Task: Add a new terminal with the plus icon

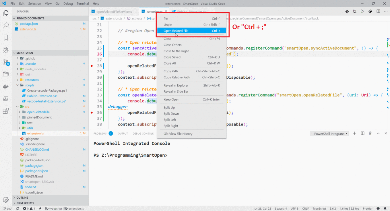Action: [x=354, y=133]
